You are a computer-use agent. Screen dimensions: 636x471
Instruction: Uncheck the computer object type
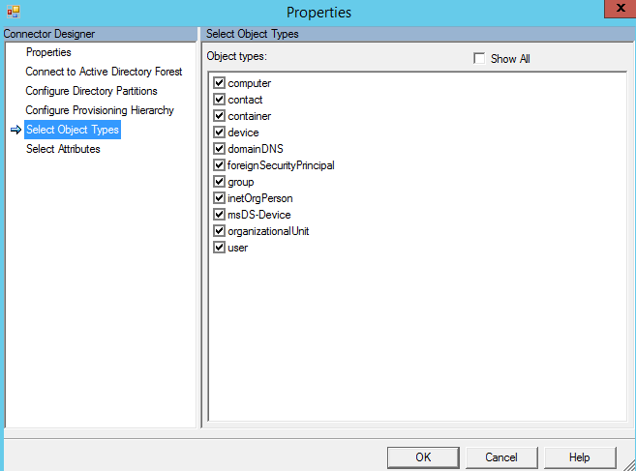coord(219,83)
